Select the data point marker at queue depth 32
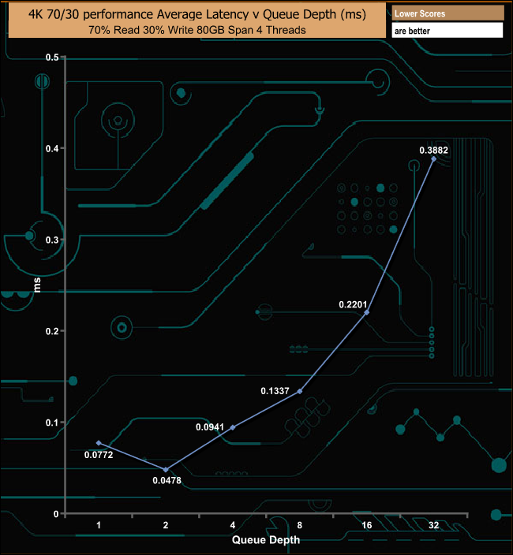513x555 pixels. [433, 159]
